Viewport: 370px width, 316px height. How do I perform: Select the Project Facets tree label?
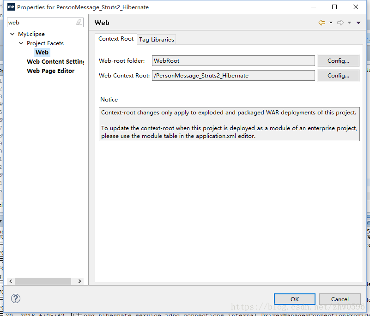coord(45,43)
